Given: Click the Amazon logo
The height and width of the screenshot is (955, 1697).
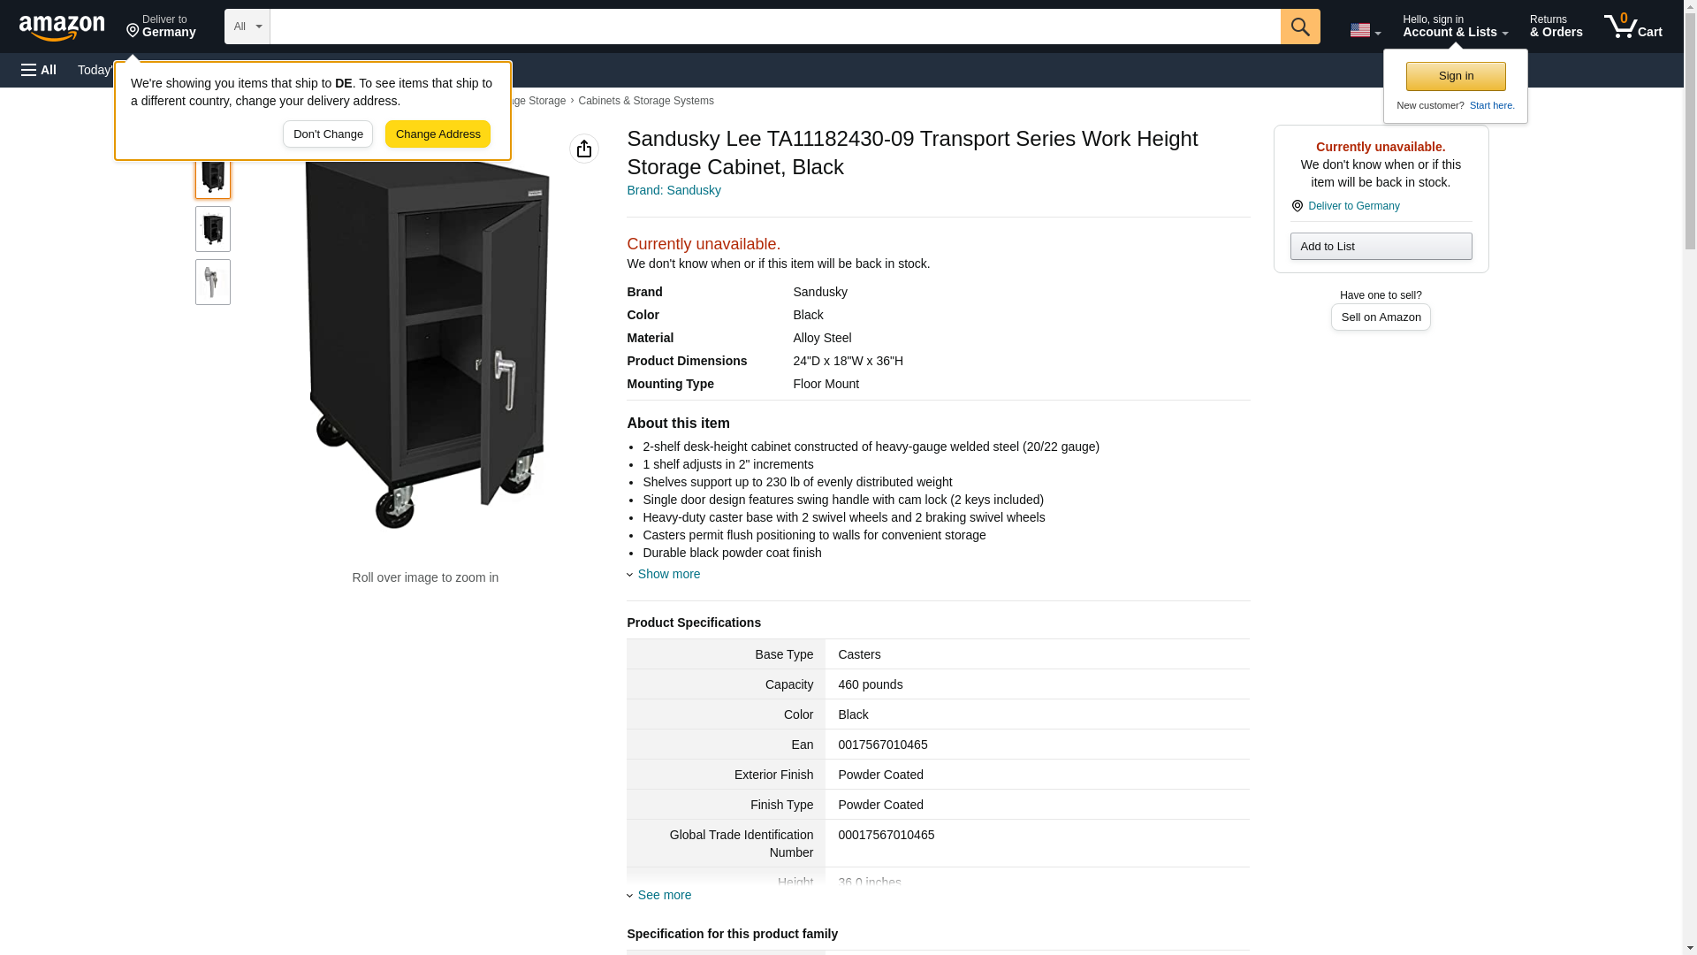Looking at the screenshot, I should (62, 27).
